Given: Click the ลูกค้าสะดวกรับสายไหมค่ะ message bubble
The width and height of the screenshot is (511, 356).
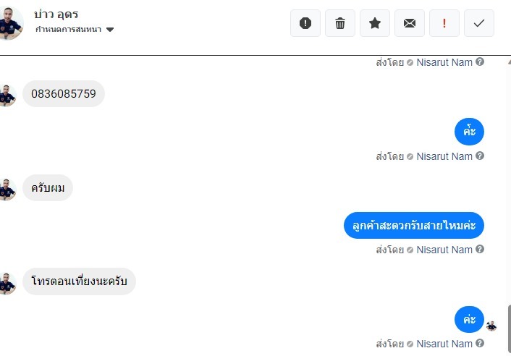Looking at the screenshot, I should [x=413, y=225].
